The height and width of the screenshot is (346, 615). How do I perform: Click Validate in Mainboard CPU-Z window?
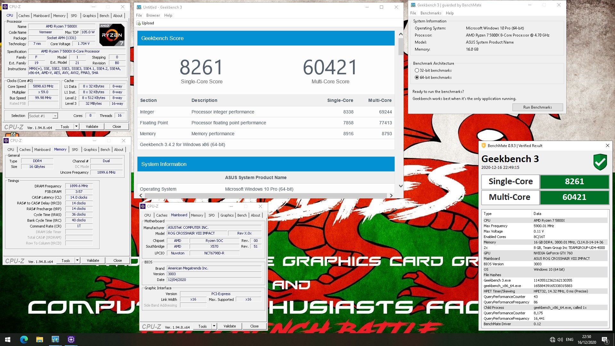(229, 326)
